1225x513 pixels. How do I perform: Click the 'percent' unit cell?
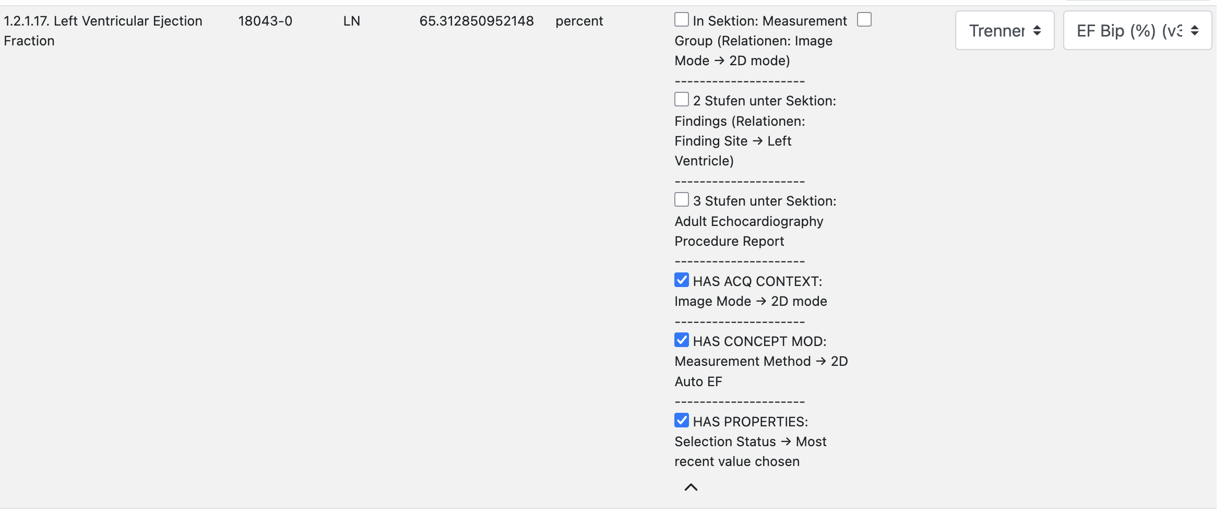(579, 21)
